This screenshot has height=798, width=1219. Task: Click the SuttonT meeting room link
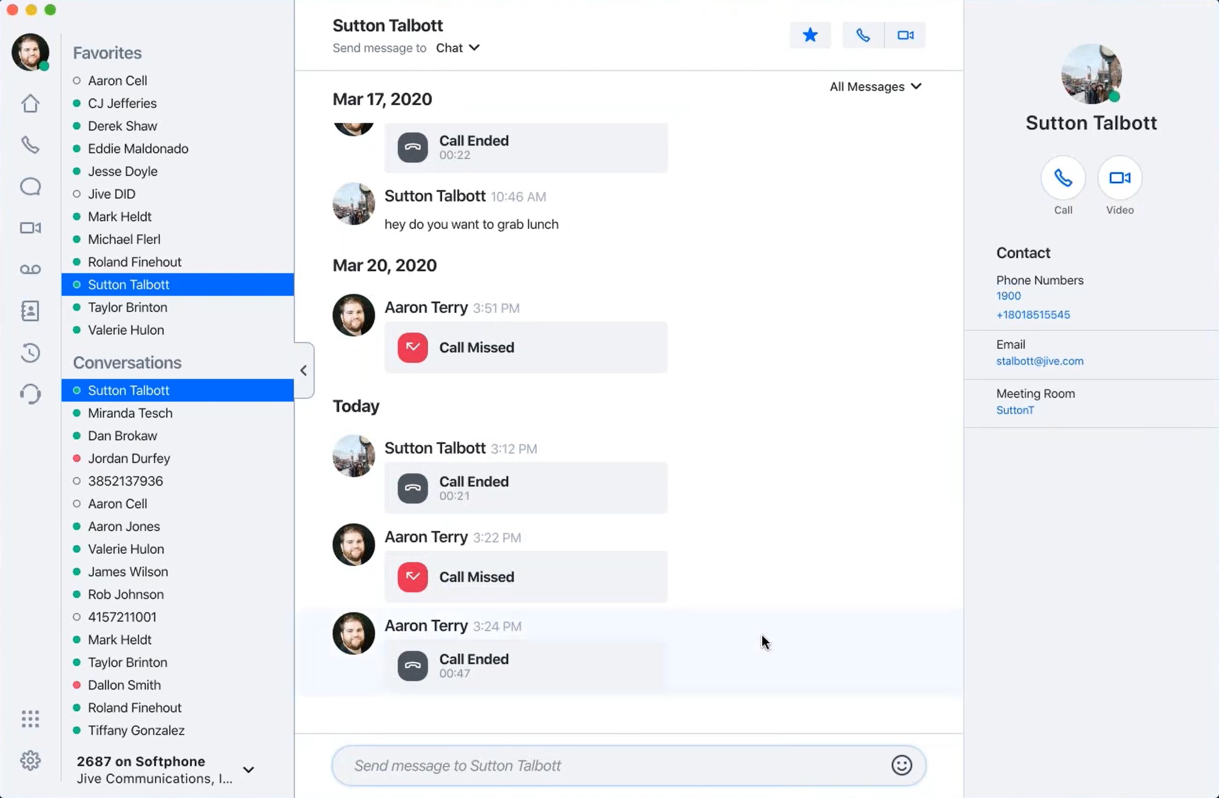coord(1013,410)
